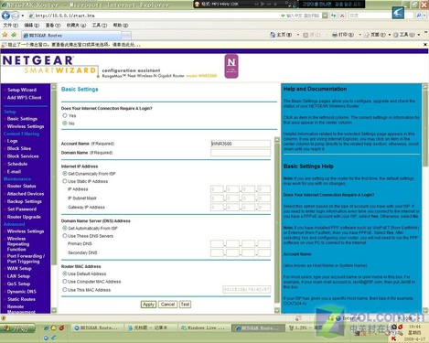Click Help panel scroll-up arrow
The height and width of the screenshot is (343, 429).
coord(425,87)
